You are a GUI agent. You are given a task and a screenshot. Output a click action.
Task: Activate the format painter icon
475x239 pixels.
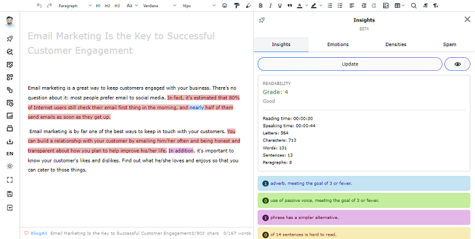tap(237, 5)
